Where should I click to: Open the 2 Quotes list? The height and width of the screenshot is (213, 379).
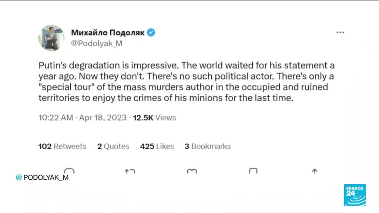coord(113,146)
